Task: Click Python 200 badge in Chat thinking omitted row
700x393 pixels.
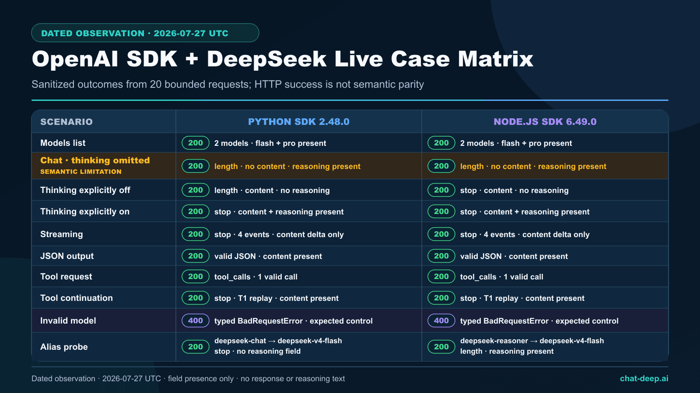Action: pyautogui.click(x=196, y=166)
